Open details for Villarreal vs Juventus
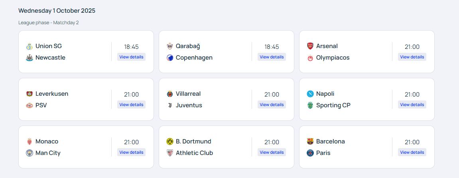This screenshot has width=459, height=178. (x=272, y=104)
